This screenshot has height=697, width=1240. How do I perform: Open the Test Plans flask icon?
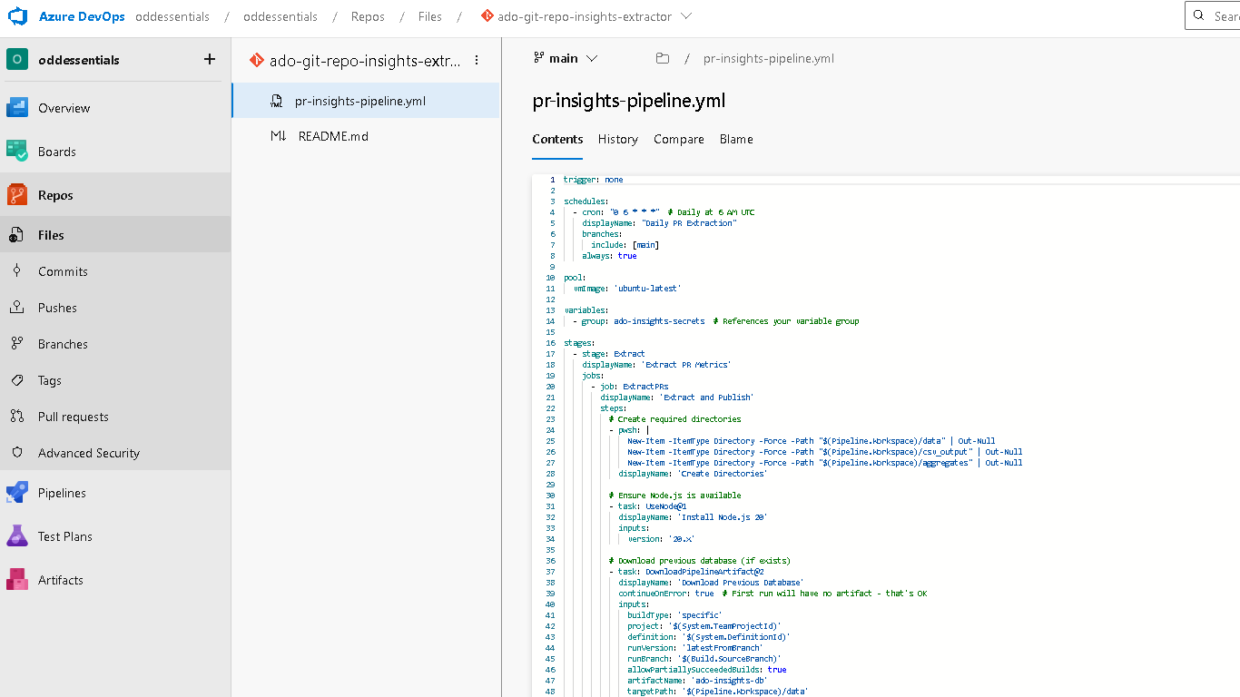(x=17, y=536)
